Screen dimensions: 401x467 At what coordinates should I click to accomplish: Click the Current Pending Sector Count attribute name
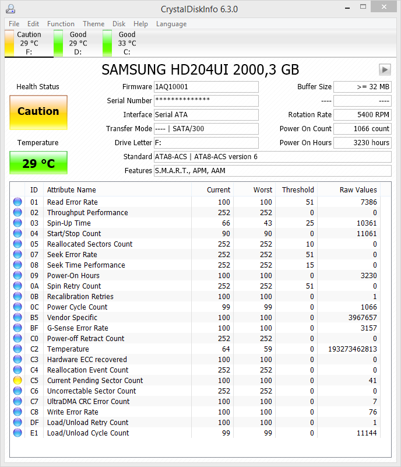coord(95,380)
